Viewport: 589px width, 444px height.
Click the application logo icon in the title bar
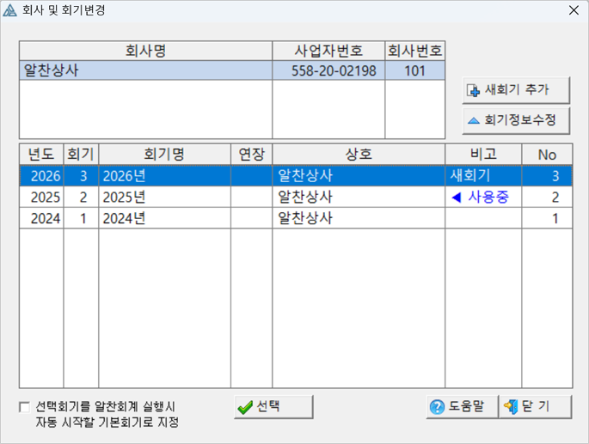(x=9, y=10)
